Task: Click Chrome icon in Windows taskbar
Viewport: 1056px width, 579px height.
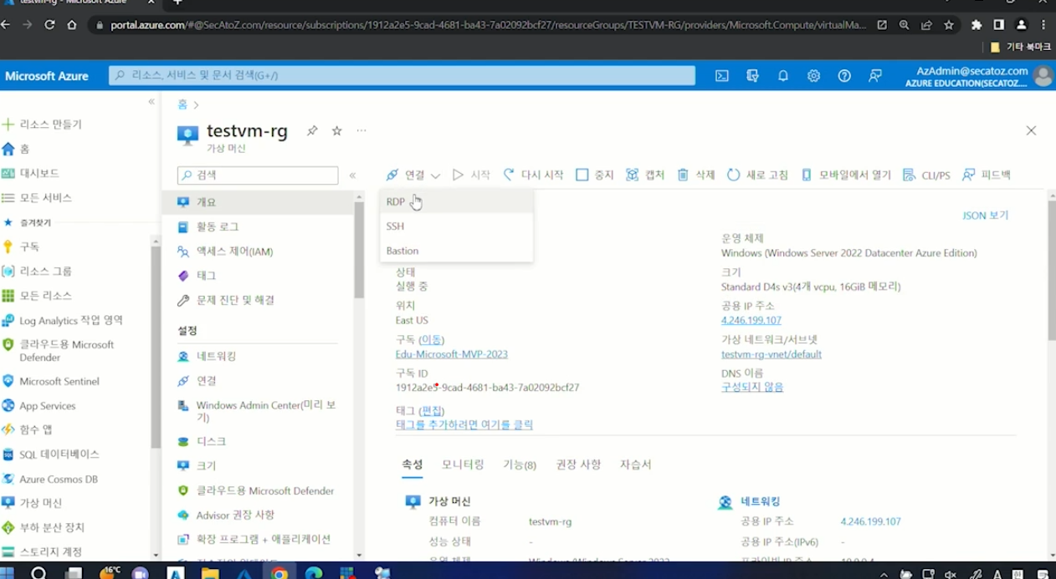Action: pos(279,573)
